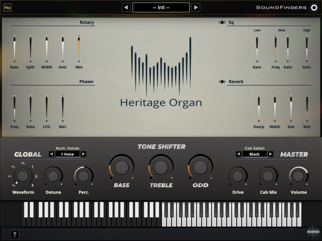
Task: Open settings with the gear icon
Action: point(314,7)
